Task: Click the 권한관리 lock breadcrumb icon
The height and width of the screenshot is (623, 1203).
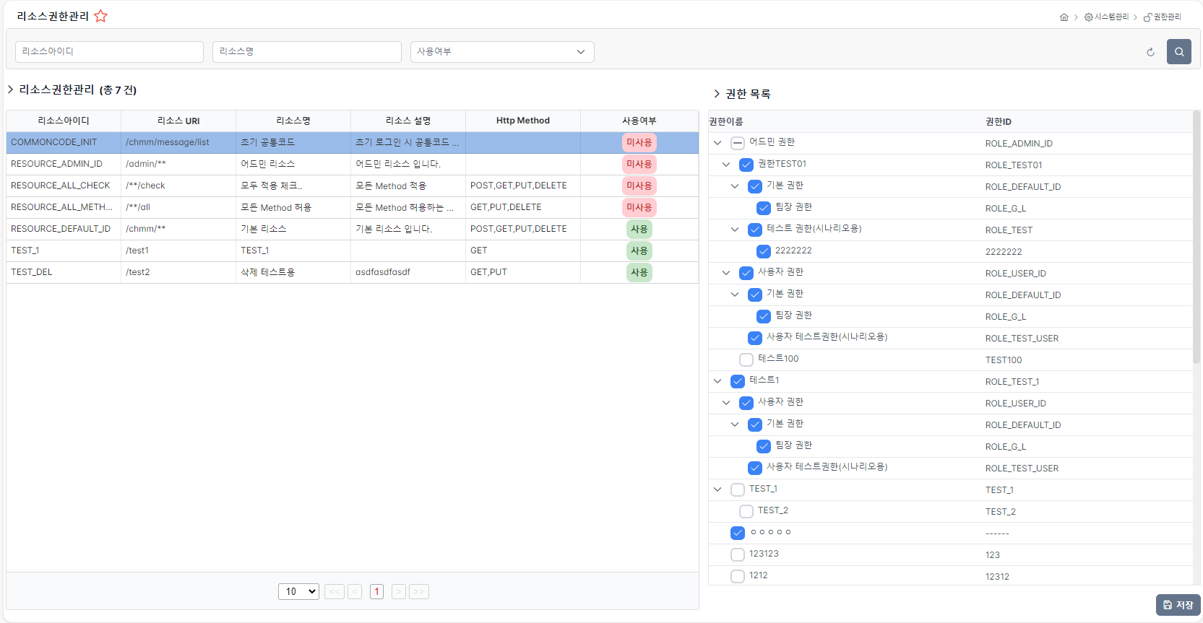Action: click(x=1147, y=17)
